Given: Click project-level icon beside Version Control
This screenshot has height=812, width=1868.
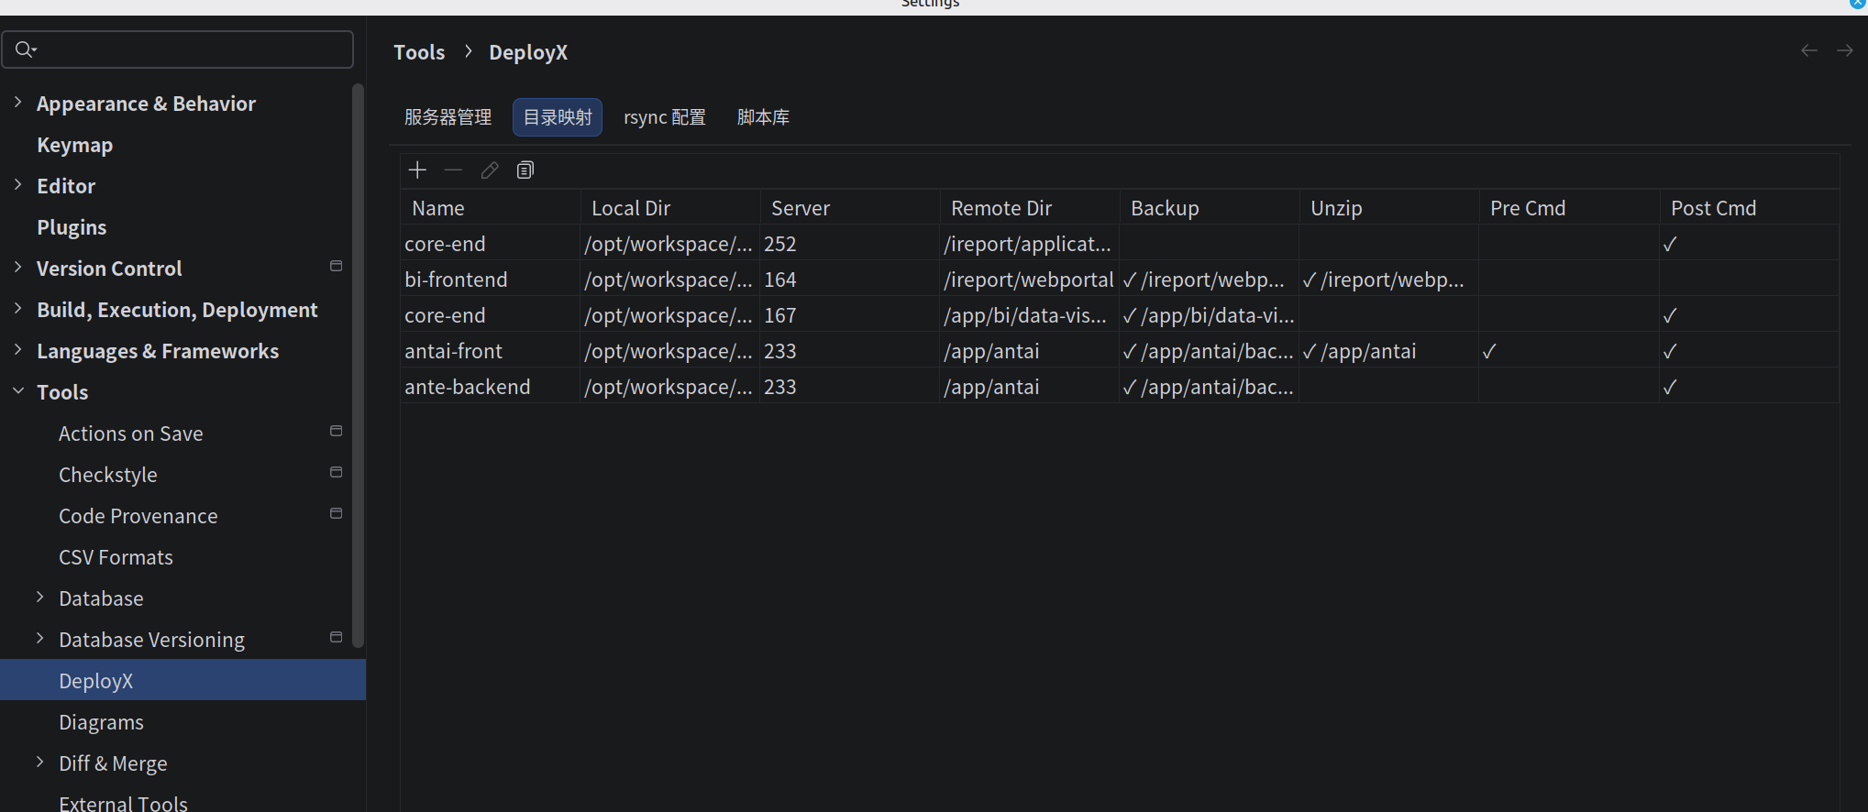Looking at the screenshot, I should (x=337, y=266).
